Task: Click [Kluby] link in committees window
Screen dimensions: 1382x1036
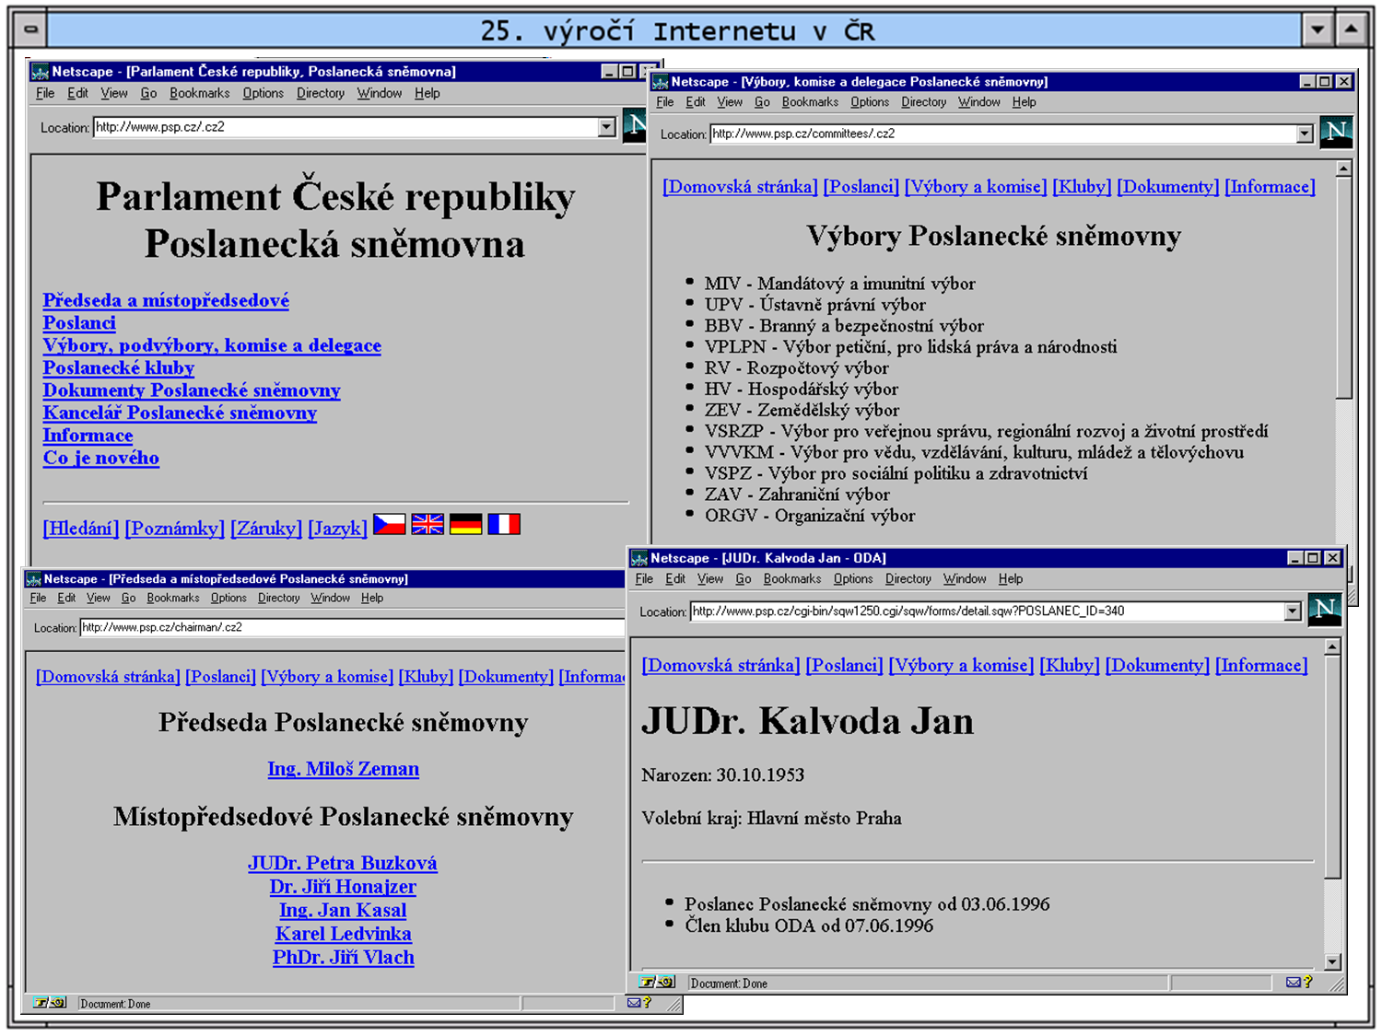Action: (x=1082, y=187)
